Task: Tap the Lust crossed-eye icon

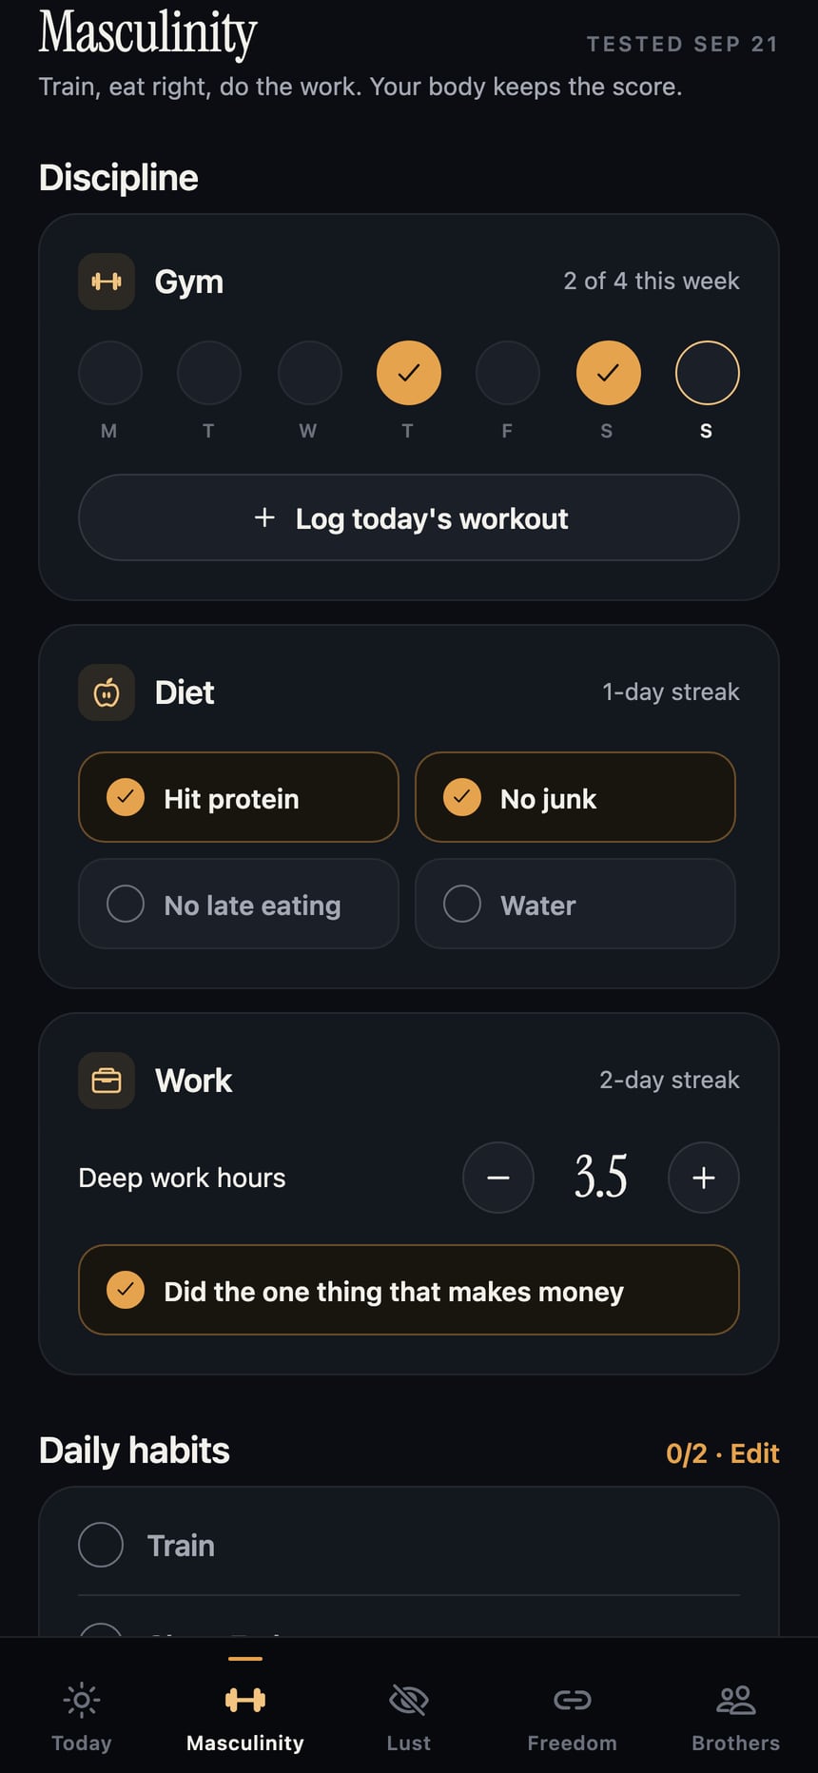Action: click(x=409, y=1700)
